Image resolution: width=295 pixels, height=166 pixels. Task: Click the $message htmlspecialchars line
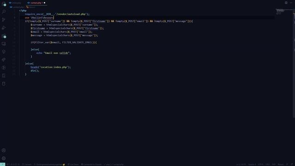[x=65, y=36]
